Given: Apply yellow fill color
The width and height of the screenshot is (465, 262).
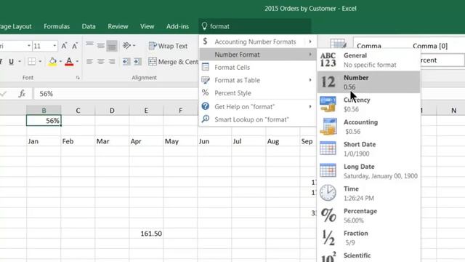Looking at the screenshot, I should (x=52, y=61).
